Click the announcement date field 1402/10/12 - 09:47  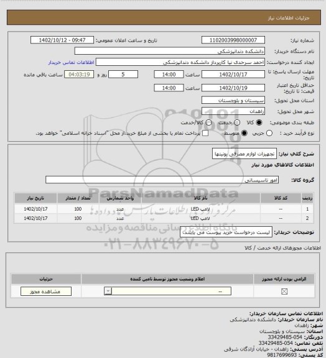pos(62,40)
